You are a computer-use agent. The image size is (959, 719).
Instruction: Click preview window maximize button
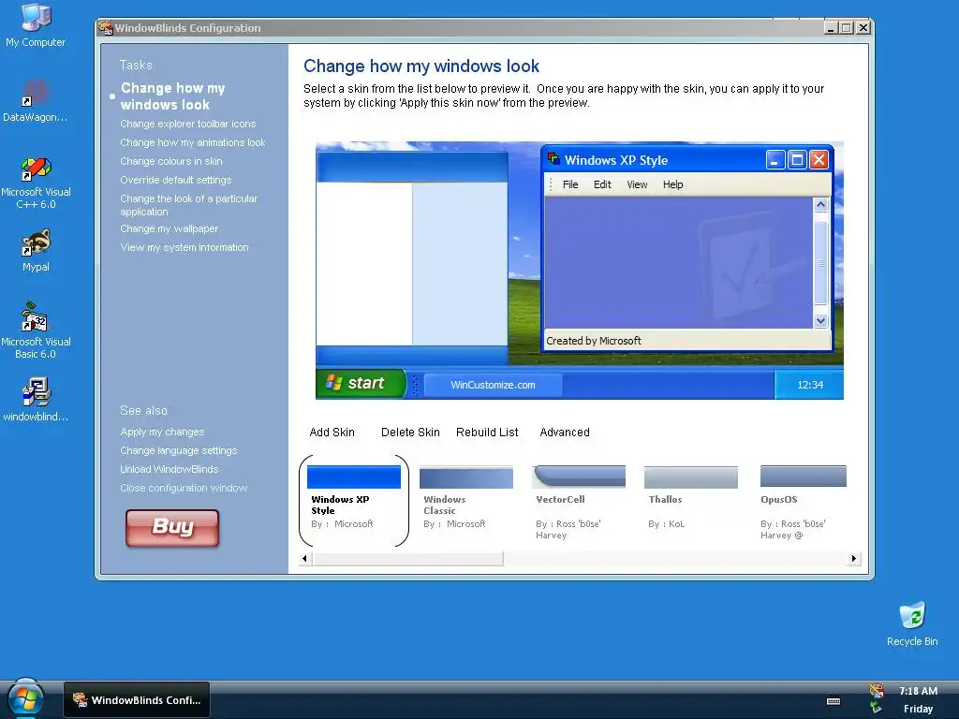point(797,160)
